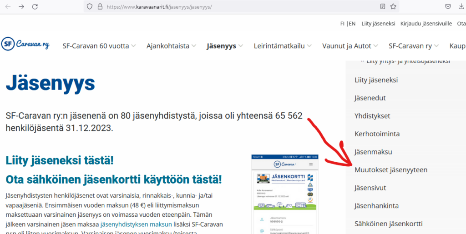Switch language to EN
466x234 pixels.
click(352, 24)
